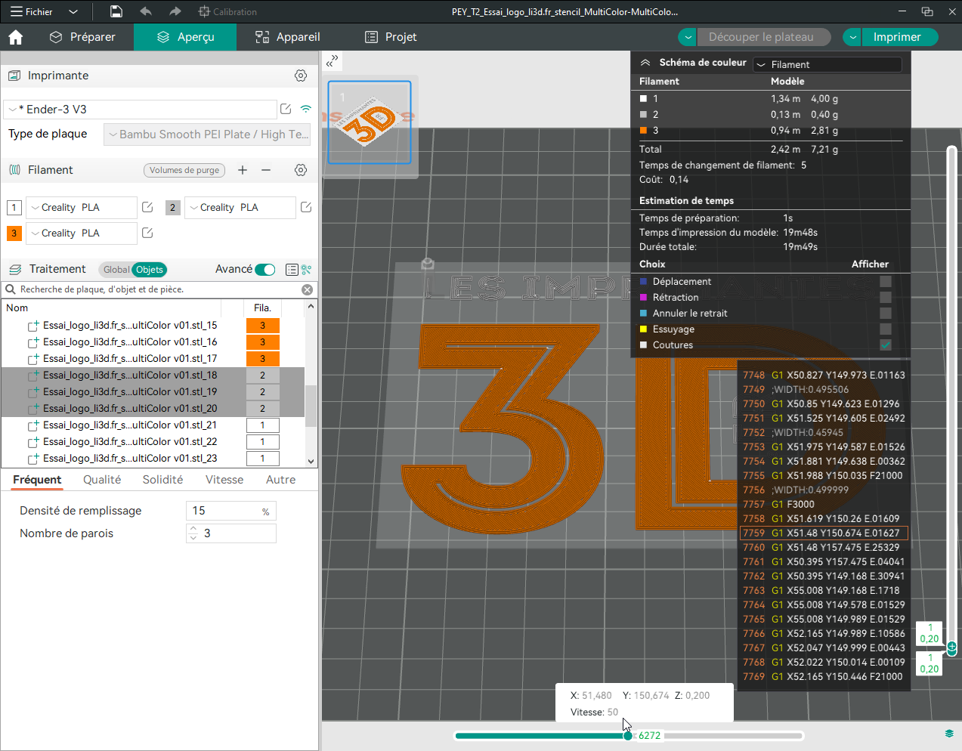Click the Imprimer button
Screen dimensions: 962x751
coord(897,37)
